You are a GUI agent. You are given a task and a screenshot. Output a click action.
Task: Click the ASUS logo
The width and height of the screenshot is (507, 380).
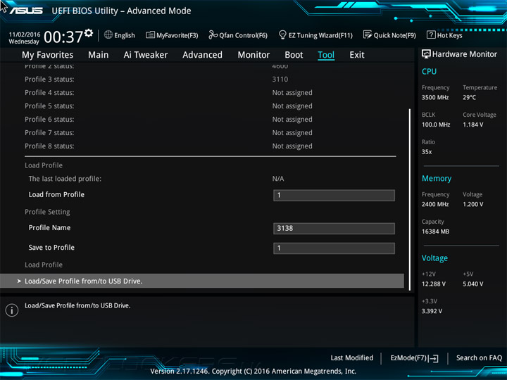point(26,11)
